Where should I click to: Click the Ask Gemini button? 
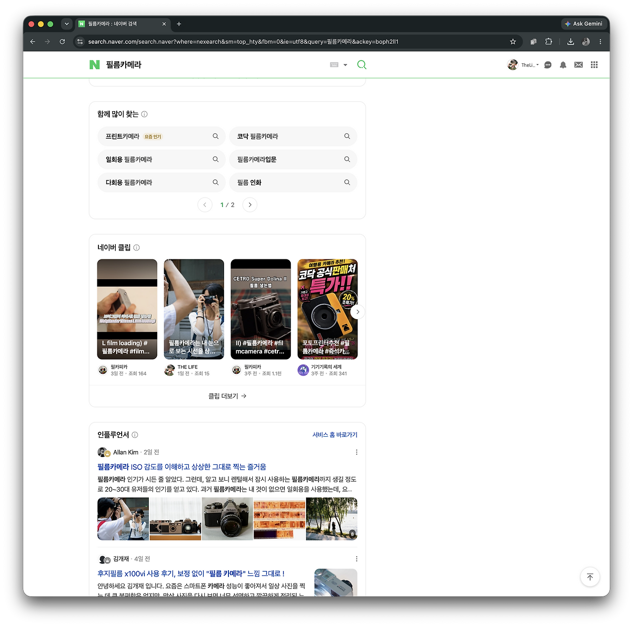coord(584,24)
